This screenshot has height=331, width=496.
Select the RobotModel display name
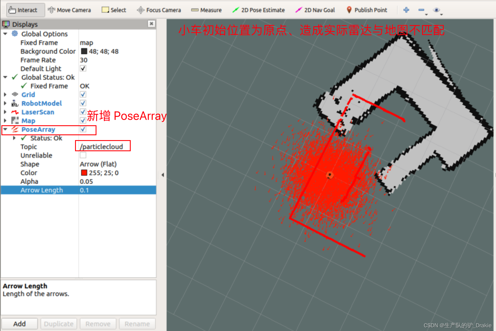tap(42, 103)
